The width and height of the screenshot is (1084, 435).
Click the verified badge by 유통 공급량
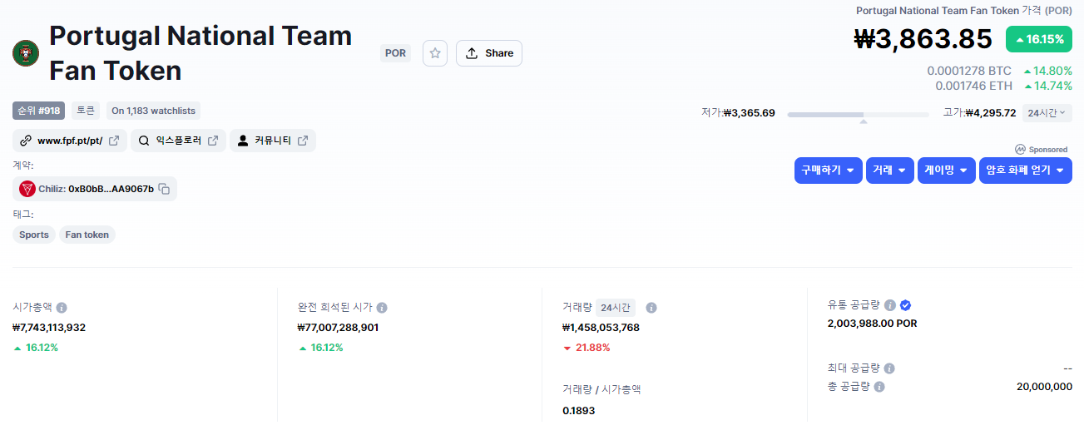click(x=905, y=305)
